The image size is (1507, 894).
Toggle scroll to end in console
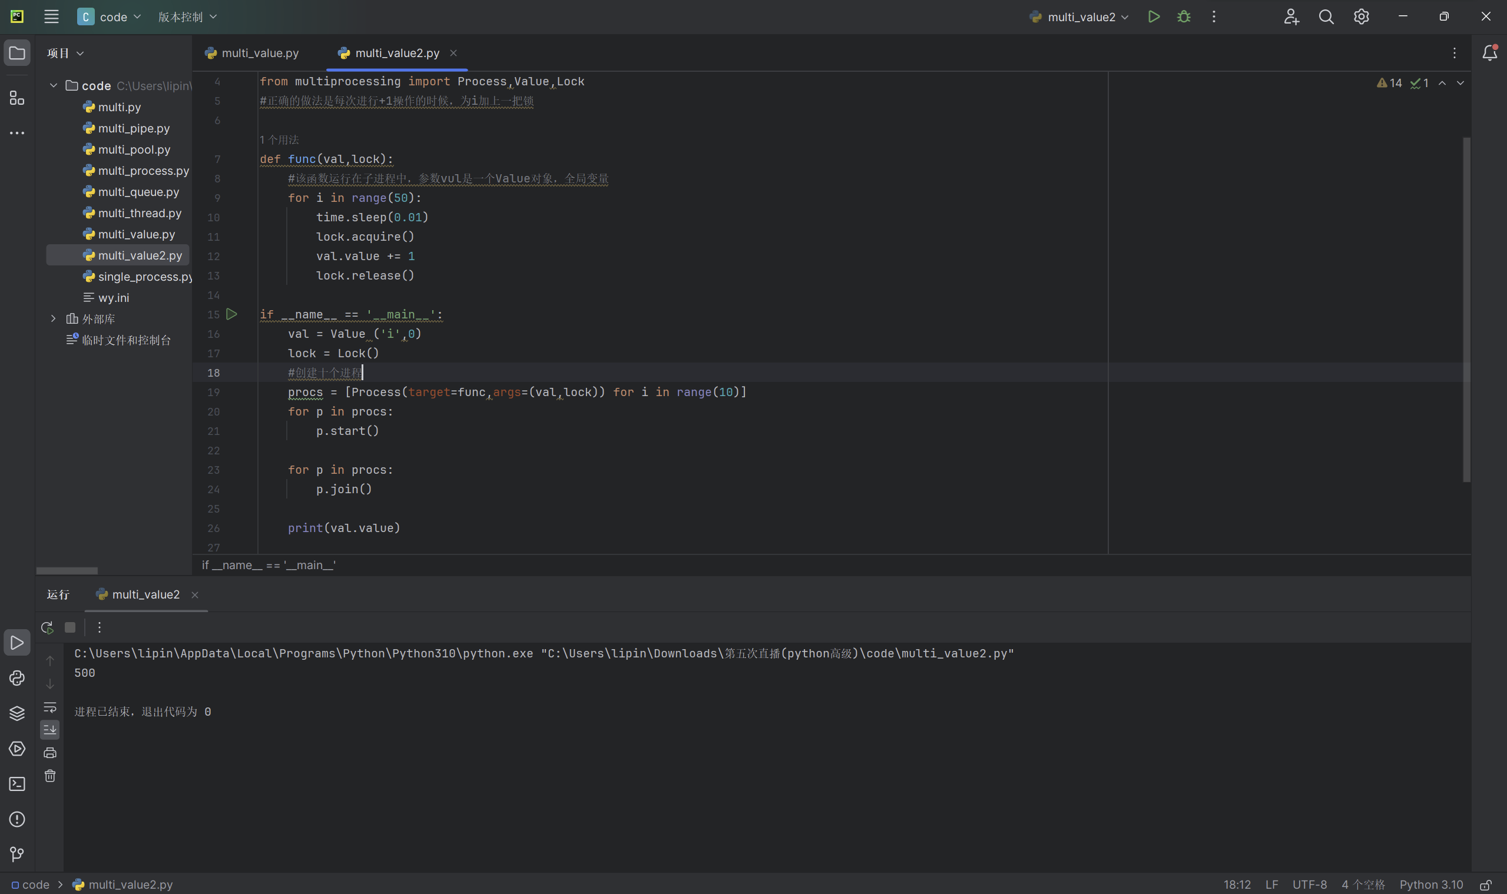point(50,730)
